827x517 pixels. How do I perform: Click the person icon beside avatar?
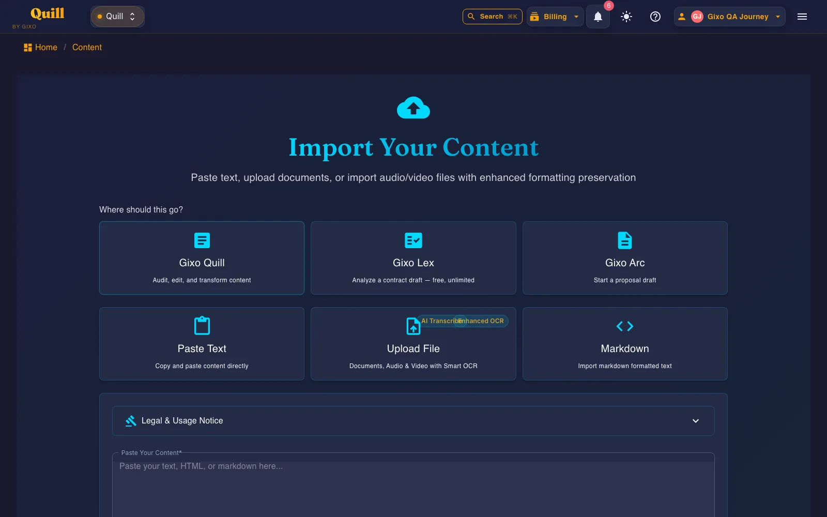click(x=682, y=17)
